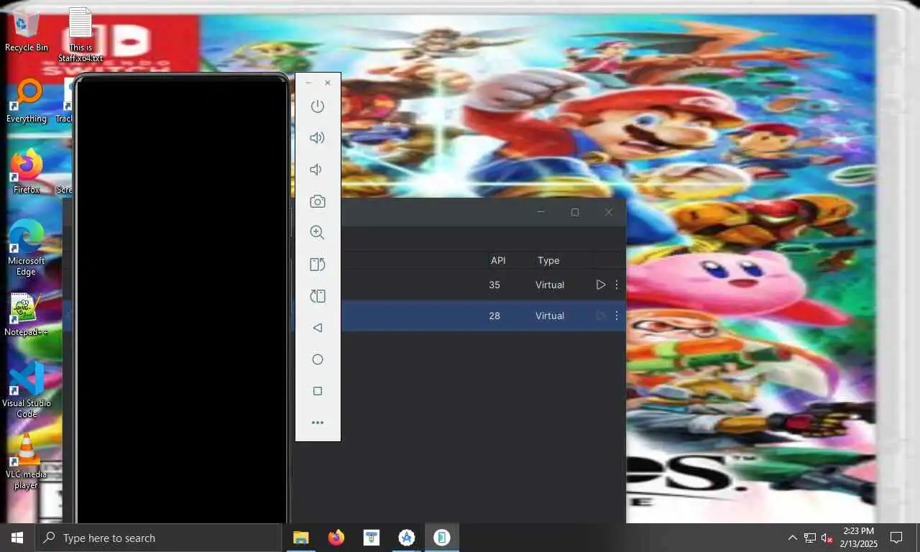Open Microsoft Edge desktop shortcut
Screen dimensions: 920x552
27,248
